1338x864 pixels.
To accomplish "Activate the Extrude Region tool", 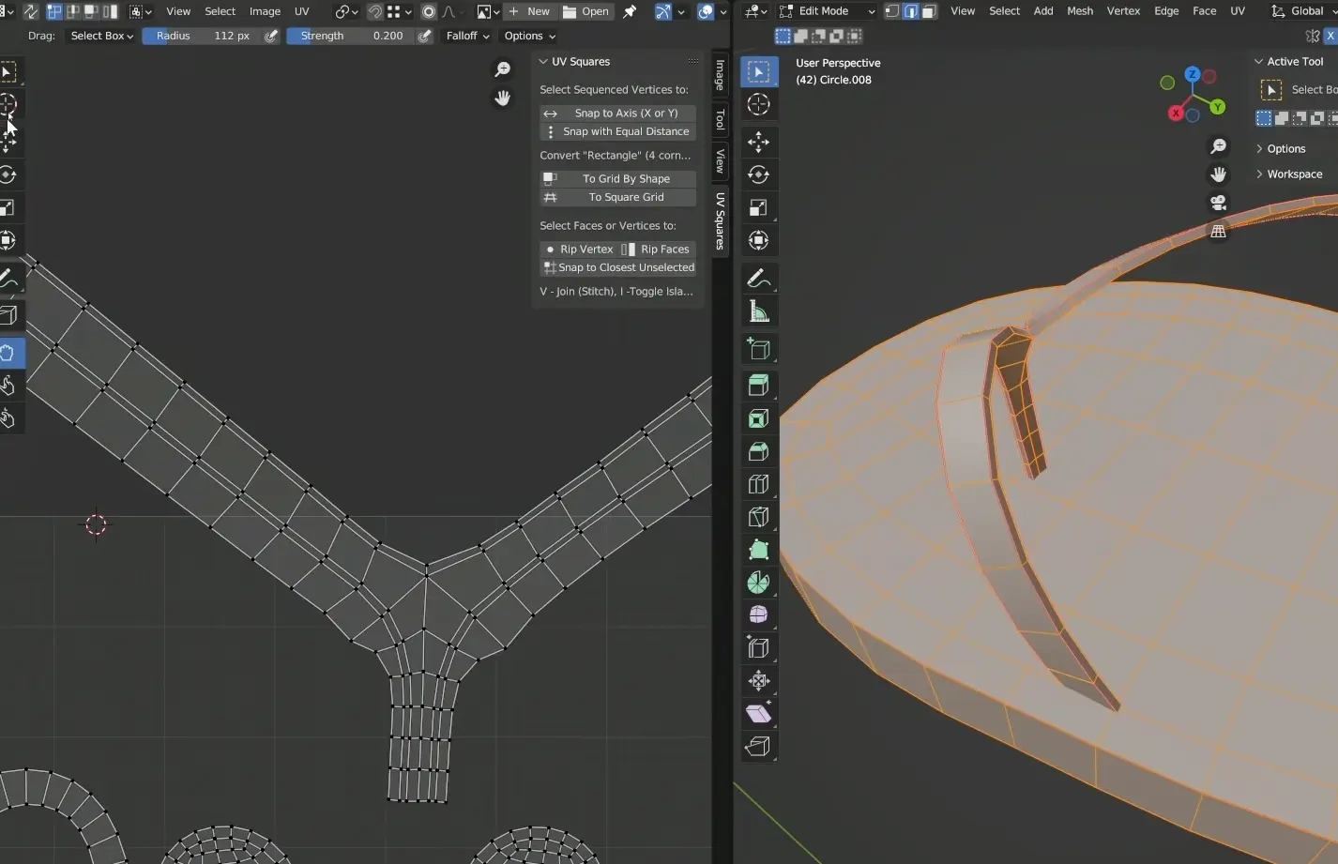I will pos(758,385).
